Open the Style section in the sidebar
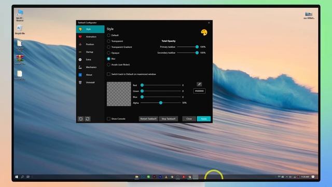Viewport: 332px width, 187px height. coord(90,29)
